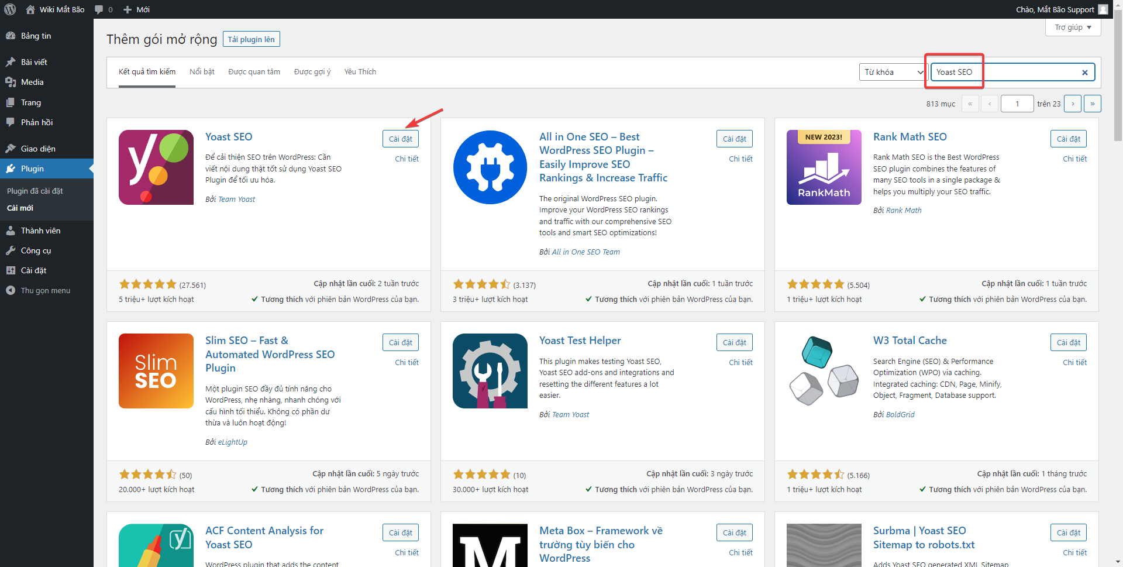Click the plus Mới new content item

coord(136,9)
